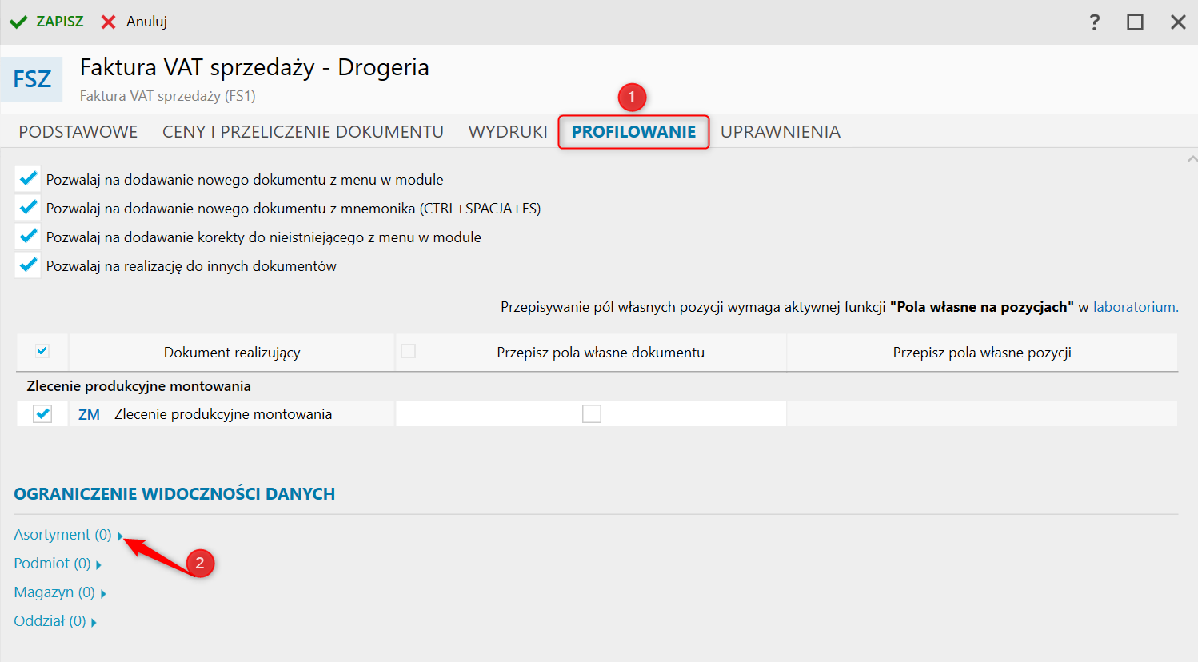
Task: Check Przepisz pola własne dokumentu for ZM row
Action: tap(592, 414)
